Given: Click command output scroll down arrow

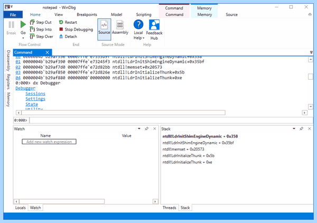Looking at the screenshot, I should coord(311,107).
